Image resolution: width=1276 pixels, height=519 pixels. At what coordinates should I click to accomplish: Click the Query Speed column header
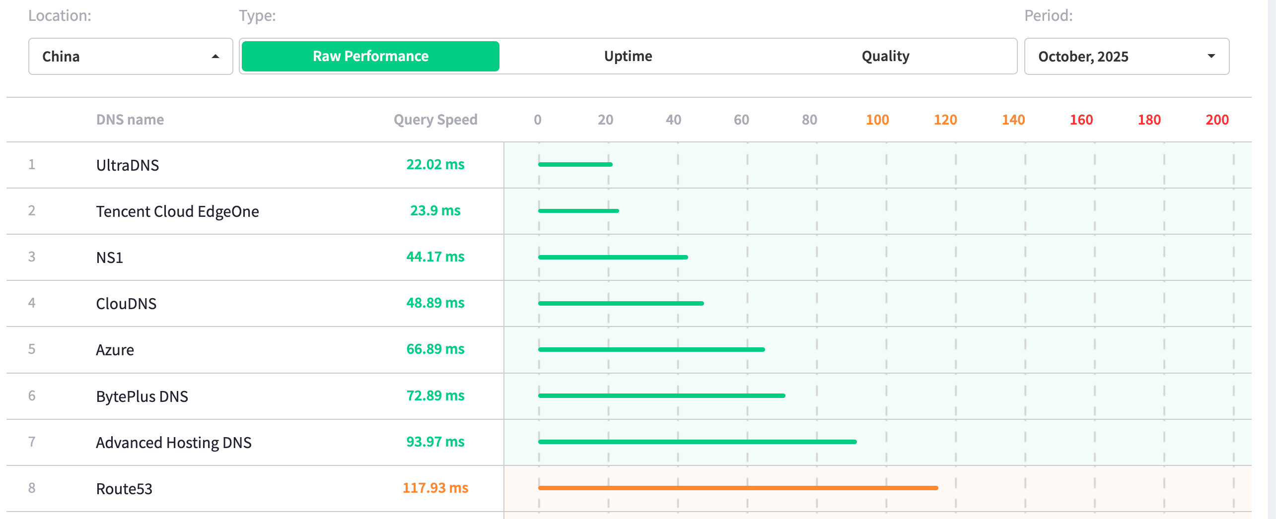point(435,120)
